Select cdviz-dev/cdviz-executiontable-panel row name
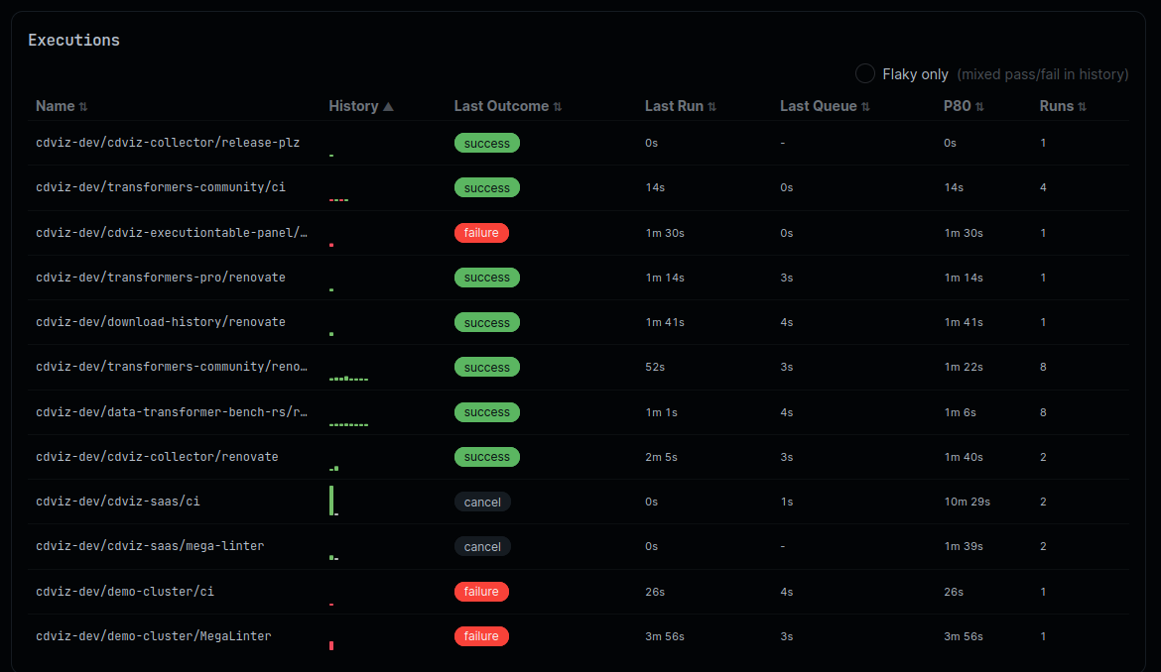The height and width of the screenshot is (672, 1161). pyautogui.click(x=172, y=233)
